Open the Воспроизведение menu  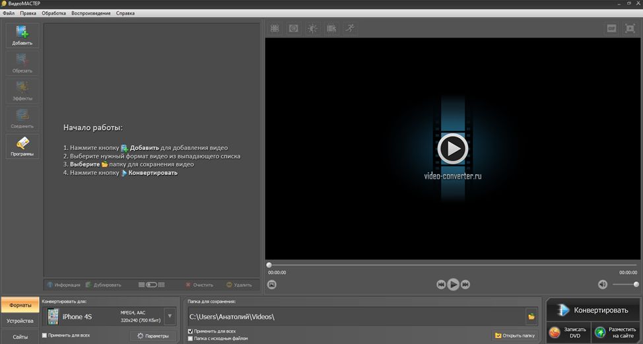[x=92, y=13]
